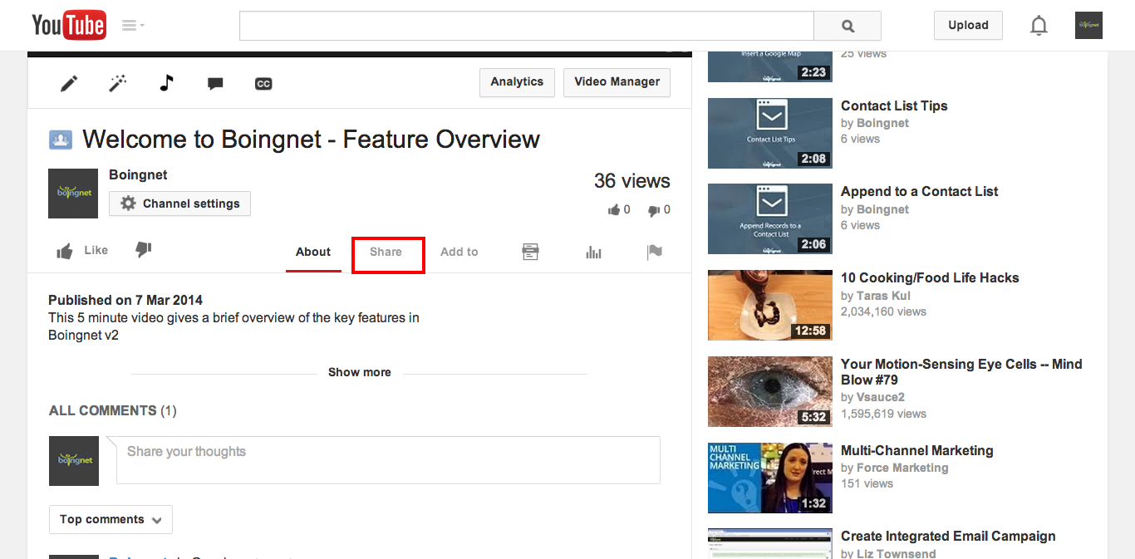Open the Boingnet channel name link

tap(138, 174)
